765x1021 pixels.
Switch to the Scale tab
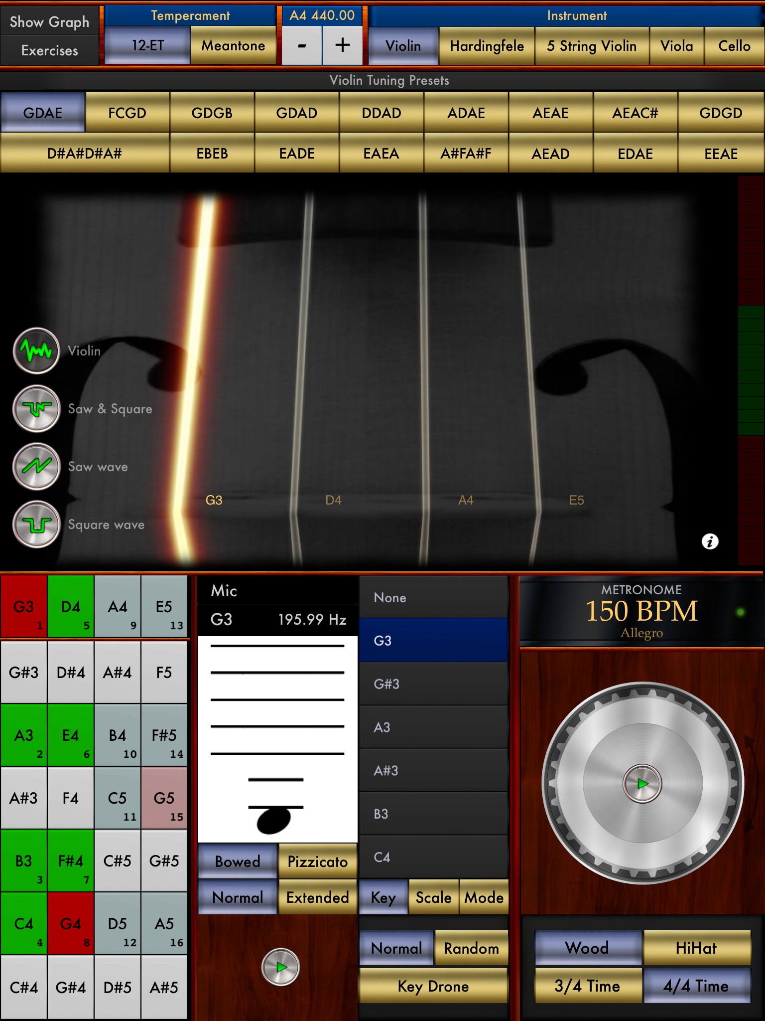pos(433,897)
